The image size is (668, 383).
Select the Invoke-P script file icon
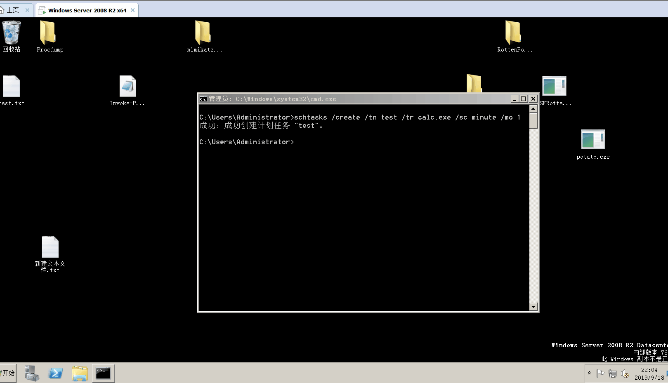coord(127,87)
